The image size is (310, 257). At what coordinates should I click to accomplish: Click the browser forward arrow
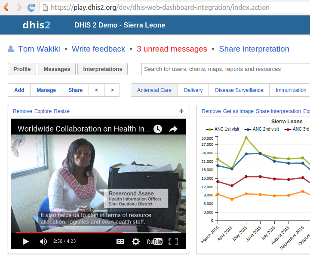19,7
